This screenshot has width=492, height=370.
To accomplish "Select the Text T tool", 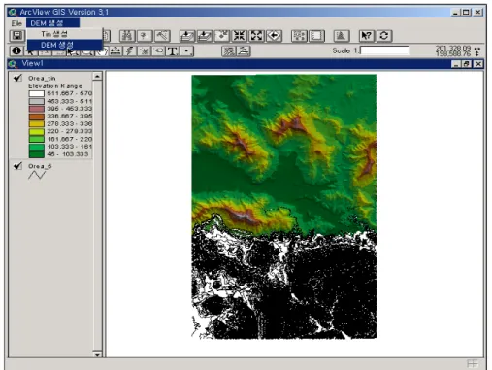I will 173,50.
